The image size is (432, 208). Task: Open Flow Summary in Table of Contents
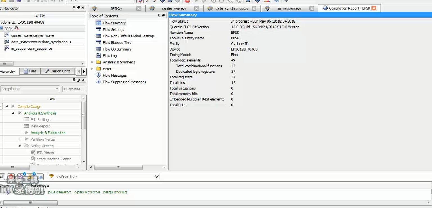tap(114, 23)
